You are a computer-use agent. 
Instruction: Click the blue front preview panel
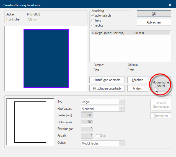coord(46,59)
